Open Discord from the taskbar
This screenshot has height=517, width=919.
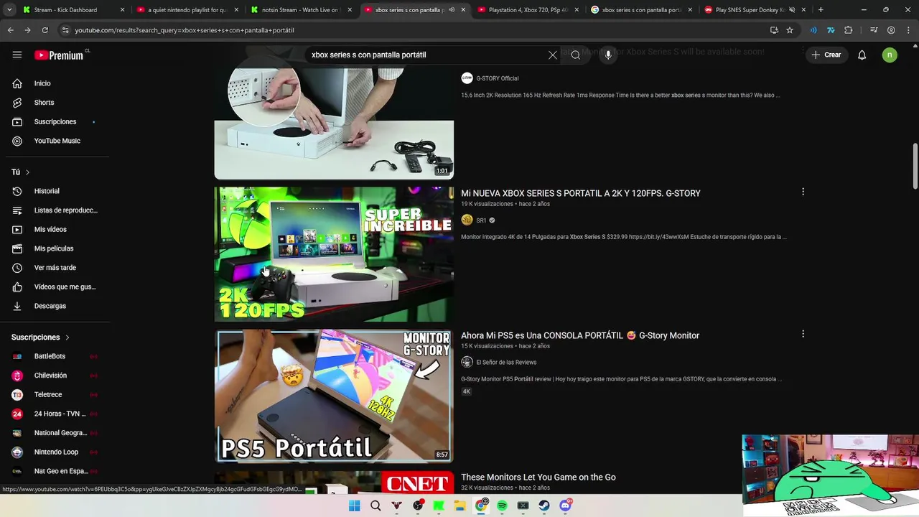(x=565, y=506)
